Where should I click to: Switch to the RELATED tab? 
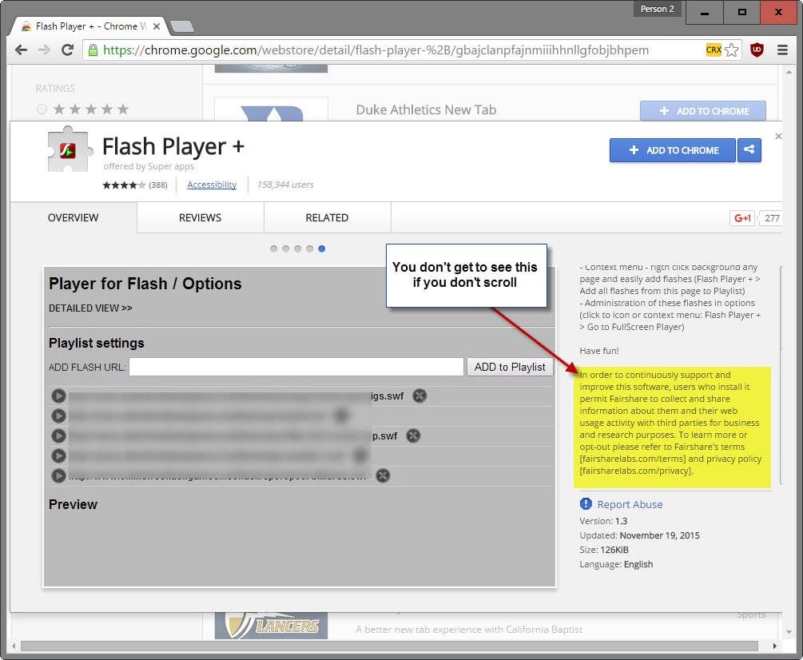[328, 217]
